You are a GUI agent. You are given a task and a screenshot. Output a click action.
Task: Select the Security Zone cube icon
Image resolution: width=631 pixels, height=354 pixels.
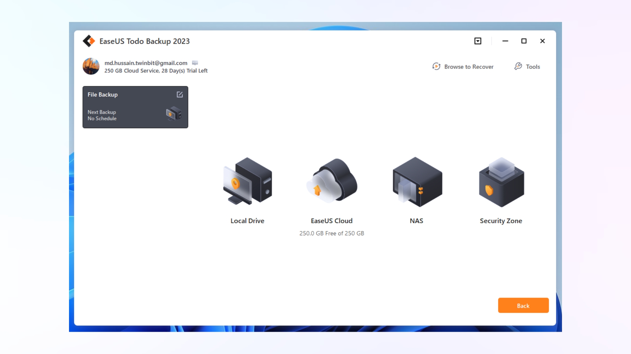(502, 182)
